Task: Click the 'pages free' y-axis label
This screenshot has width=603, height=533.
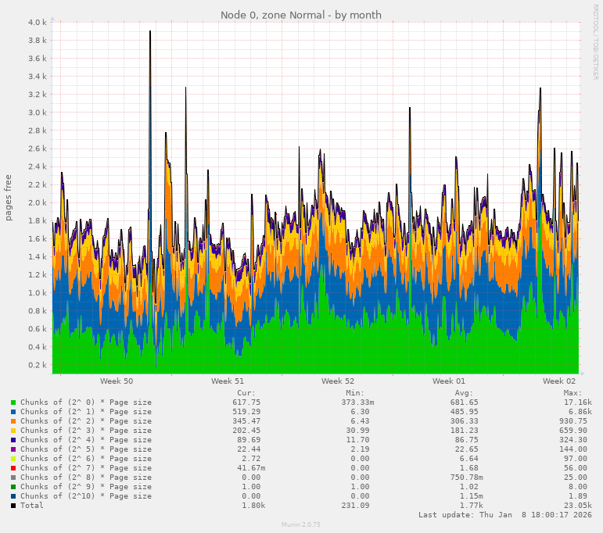Action: pos(9,198)
